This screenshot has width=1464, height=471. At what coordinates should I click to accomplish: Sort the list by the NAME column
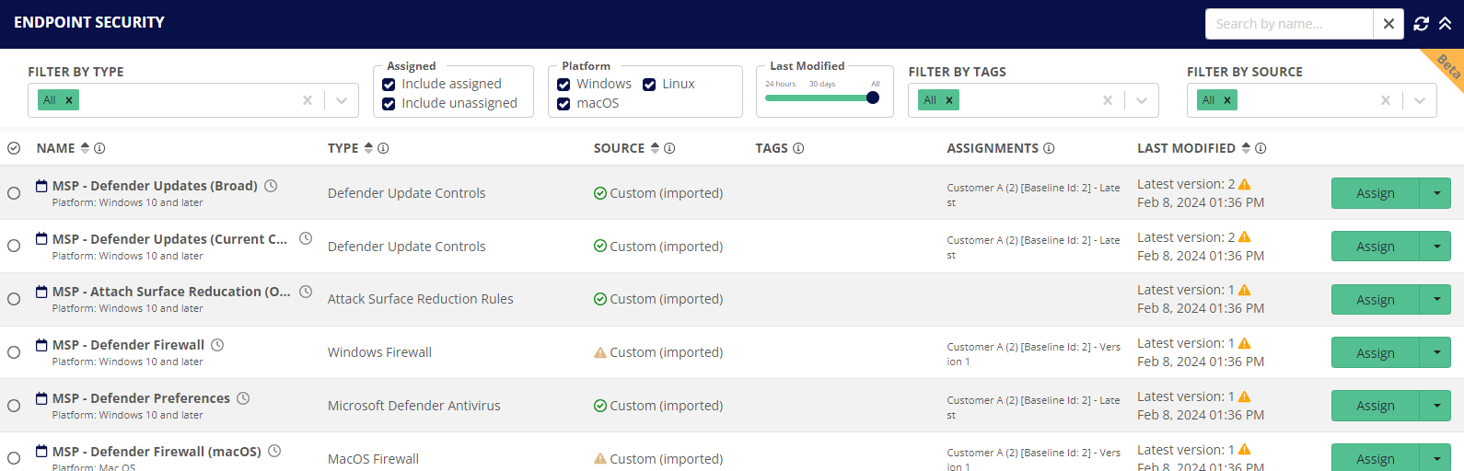85,148
